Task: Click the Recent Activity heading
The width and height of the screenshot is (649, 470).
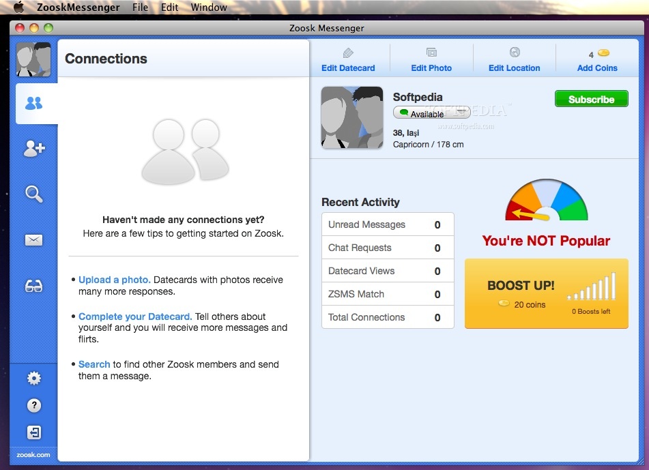Action: 360,202
